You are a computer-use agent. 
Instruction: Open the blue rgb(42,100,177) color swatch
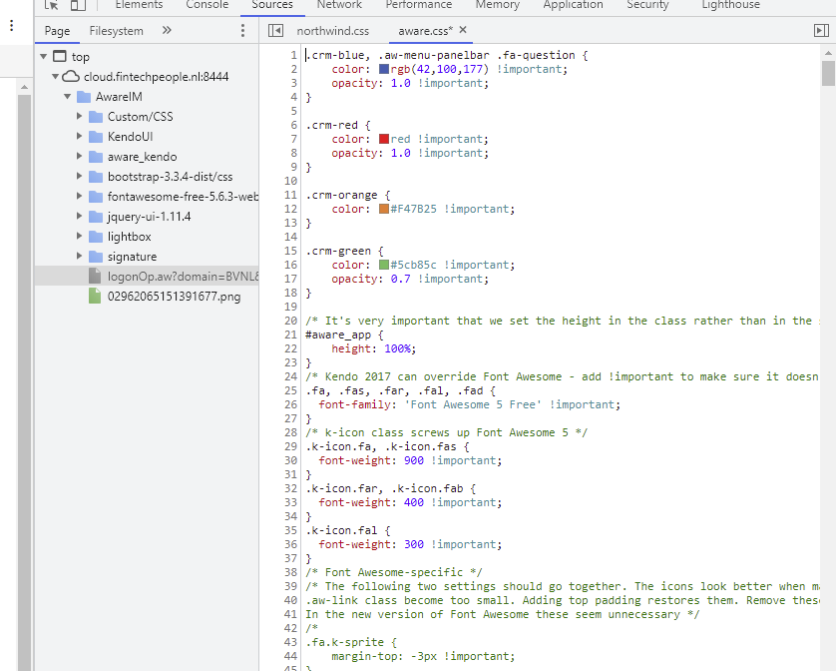coord(384,69)
